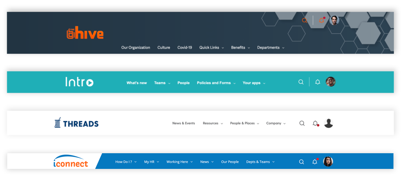The image size is (401, 183).
Task: Click the search icon in Hive header
Action: [x=304, y=20]
